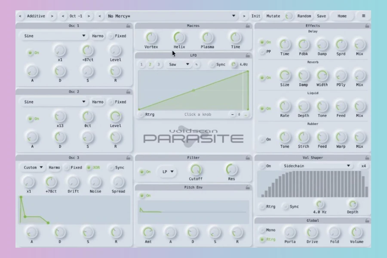The height and width of the screenshot is (258, 387).
Task: Open the Filter LP type dropdown
Action: tap(168, 172)
